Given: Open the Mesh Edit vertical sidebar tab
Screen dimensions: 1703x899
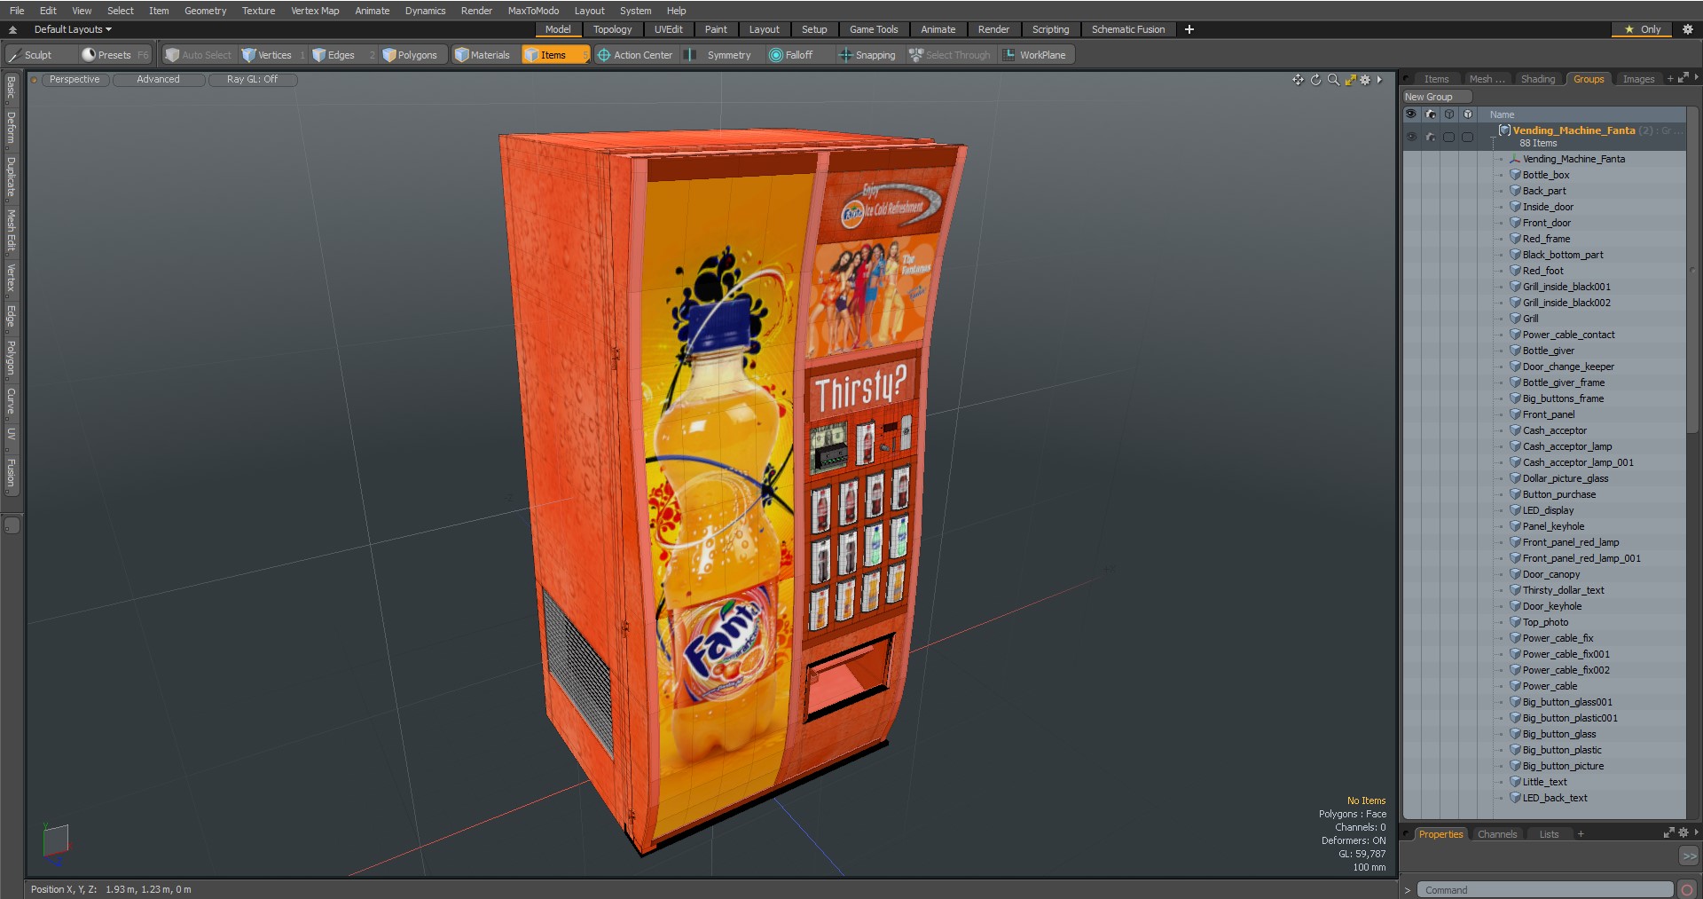Looking at the screenshot, I should [11, 230].
